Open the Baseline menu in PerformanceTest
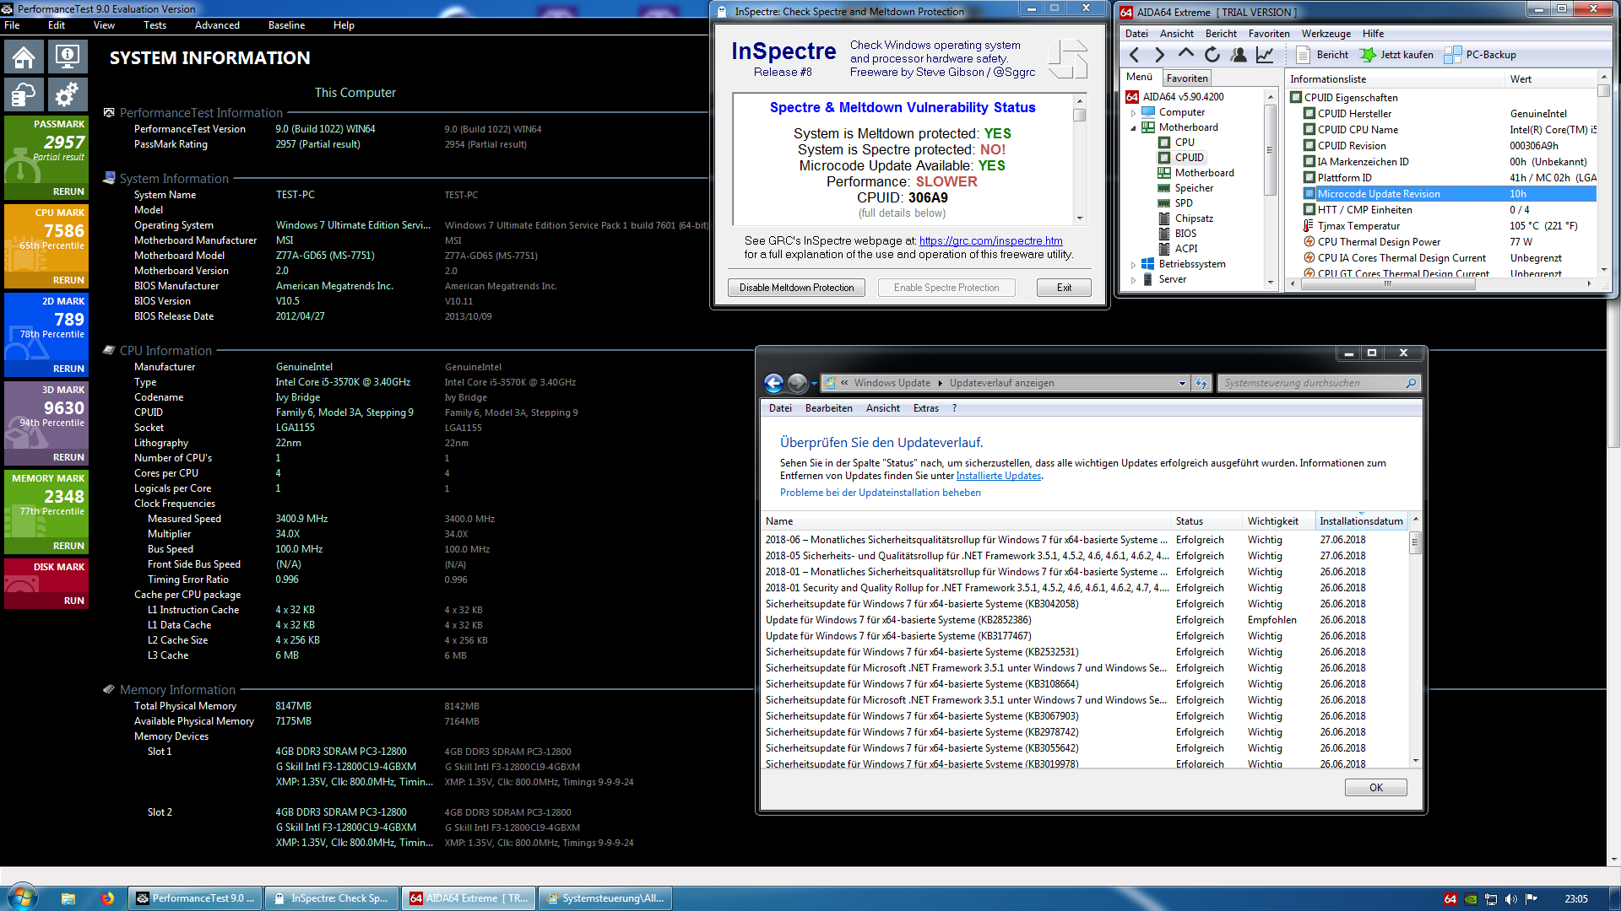Viewport: 1621px width, 911px height. click(286, 25)
